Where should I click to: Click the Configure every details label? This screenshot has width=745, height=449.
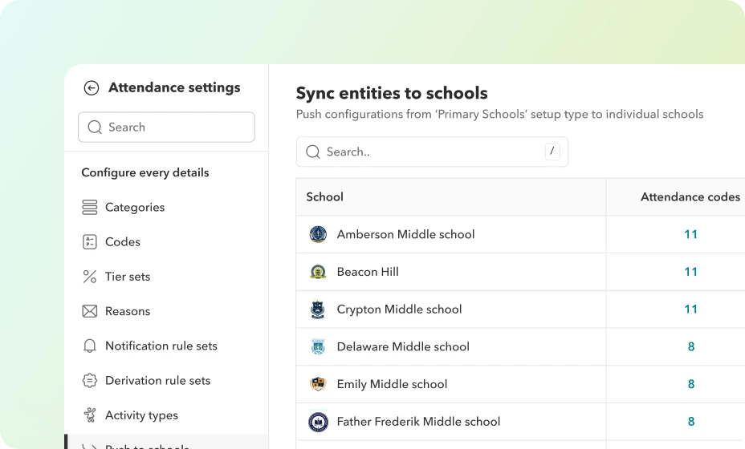click(145, 172)
